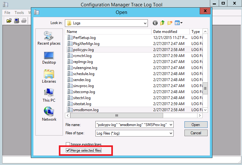Open the File menu
This screenshot has width=242, height=165.
7,13
